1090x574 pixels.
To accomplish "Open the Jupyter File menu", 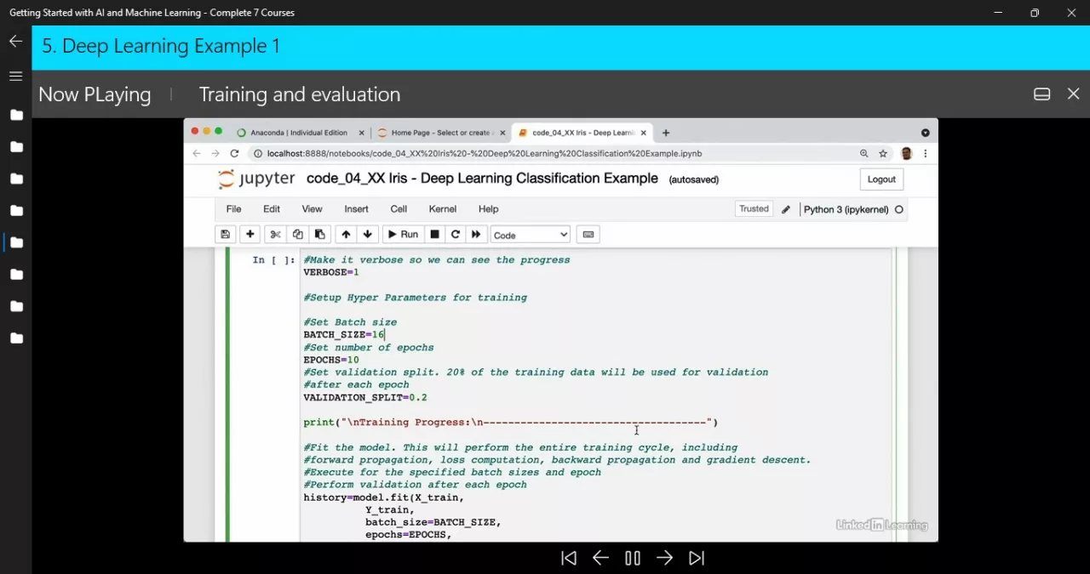I will 233,209.
